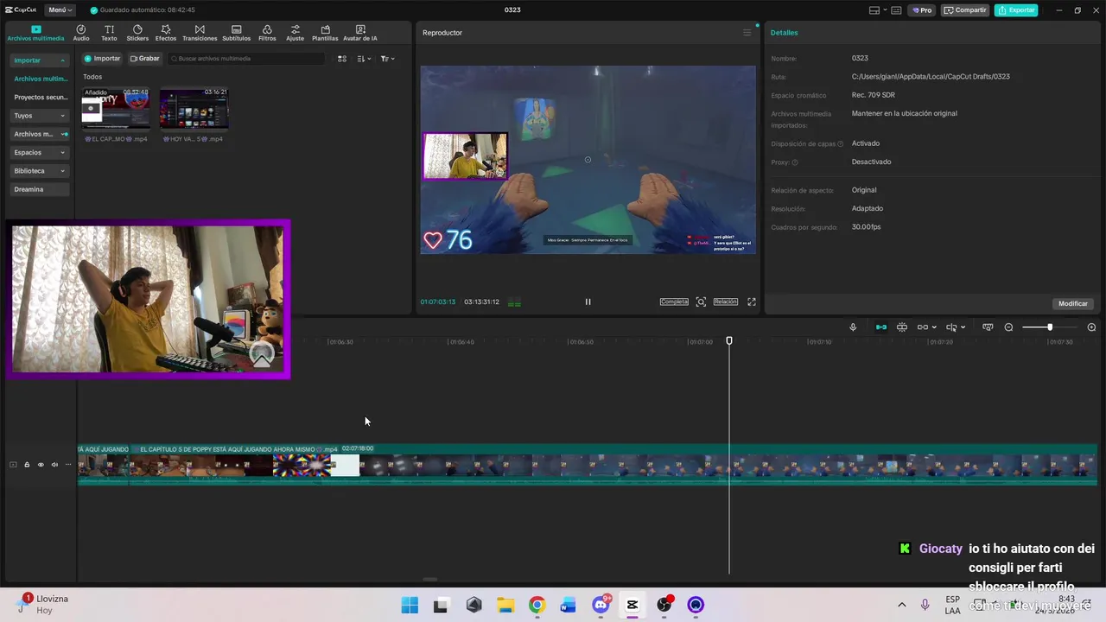The width and height of the screenshot is (1106, 622).
Task: Open the Transiciones tab
Action: [x=200, y=33]
